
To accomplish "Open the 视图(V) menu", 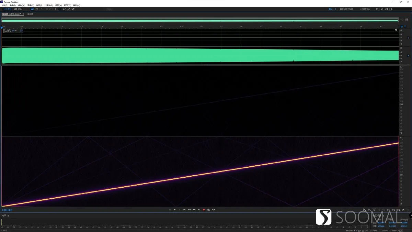I will pyautogui.click(x=58, y=5).
